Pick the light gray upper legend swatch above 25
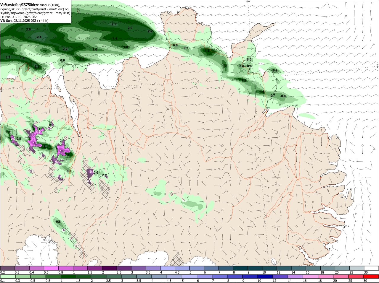The image size is (379, 283). point(357,268)
